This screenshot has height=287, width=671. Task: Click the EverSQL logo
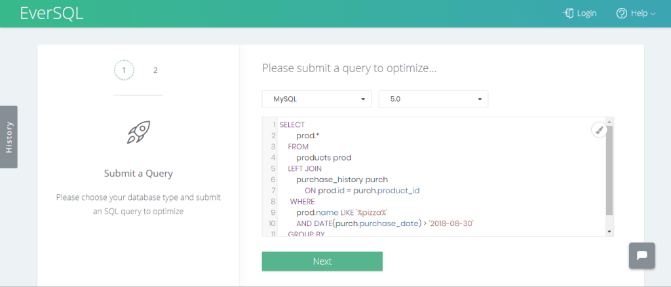[x=52, y=13]
